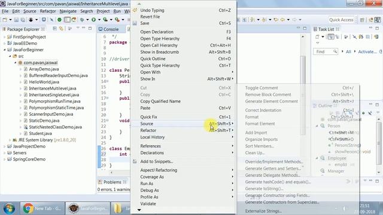Click the All link in Task List
The height and width of the screenshot is (215, 383).
(x=348, y=52)
